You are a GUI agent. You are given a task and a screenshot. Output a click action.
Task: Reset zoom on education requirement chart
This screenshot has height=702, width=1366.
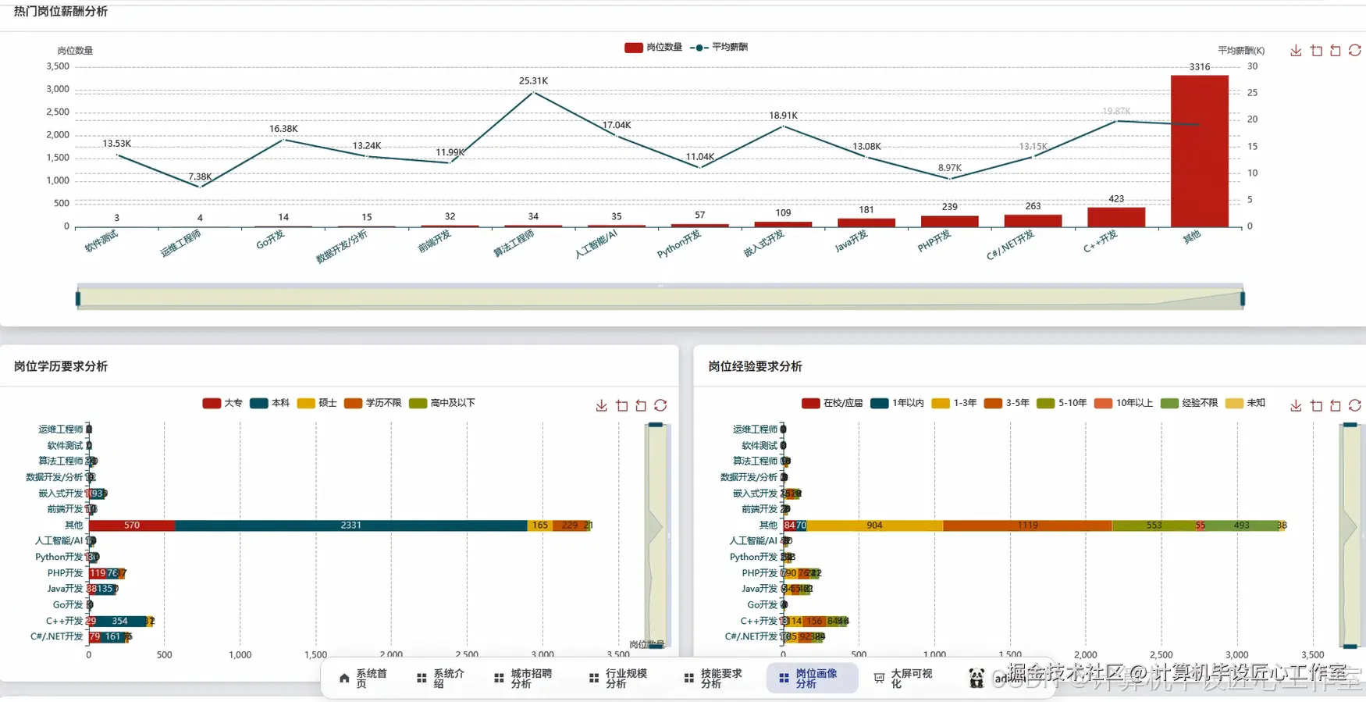coord(641,405)
